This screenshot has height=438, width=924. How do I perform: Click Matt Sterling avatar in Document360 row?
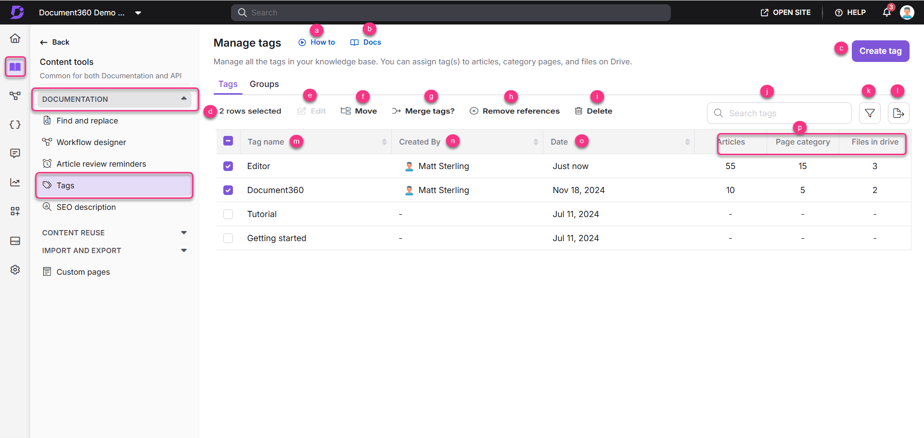click(409, 190)
